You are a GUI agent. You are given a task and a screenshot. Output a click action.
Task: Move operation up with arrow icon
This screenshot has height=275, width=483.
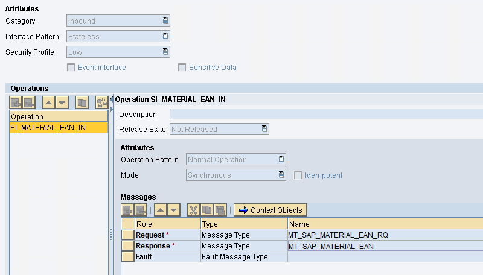pos(50,102)
